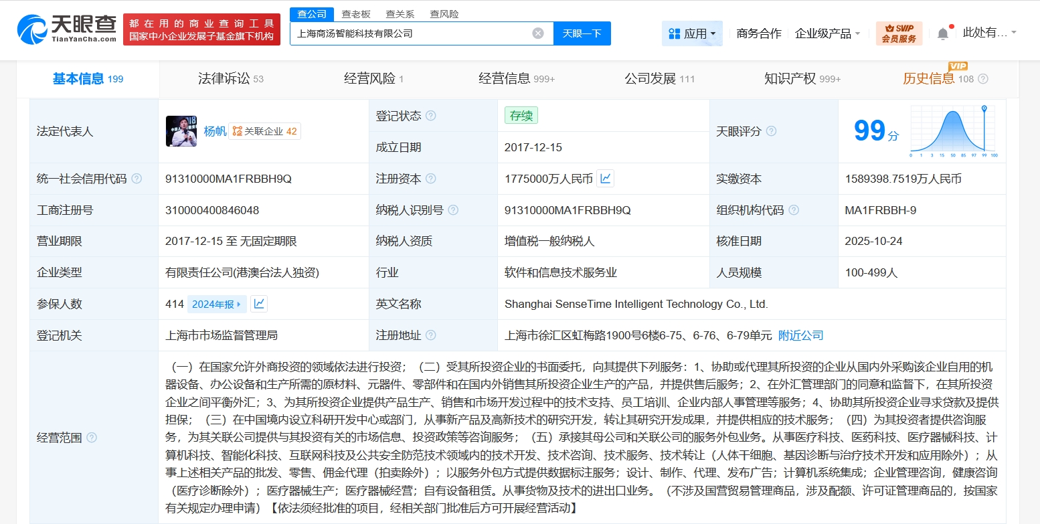
Task: Select the 查老板 search tab
Action: 356,14
